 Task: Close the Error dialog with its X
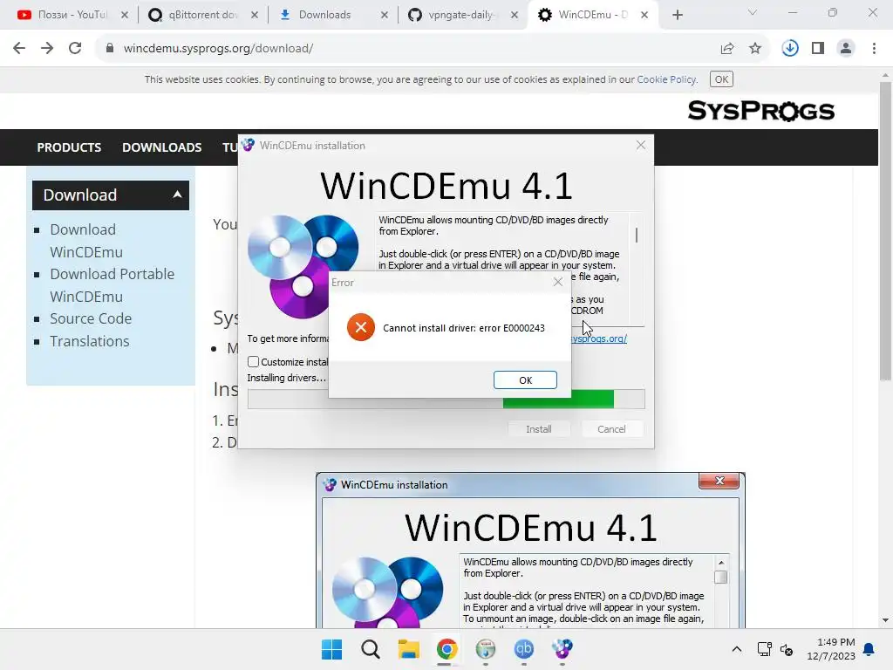pyautogui.click(x=557, y=282)
